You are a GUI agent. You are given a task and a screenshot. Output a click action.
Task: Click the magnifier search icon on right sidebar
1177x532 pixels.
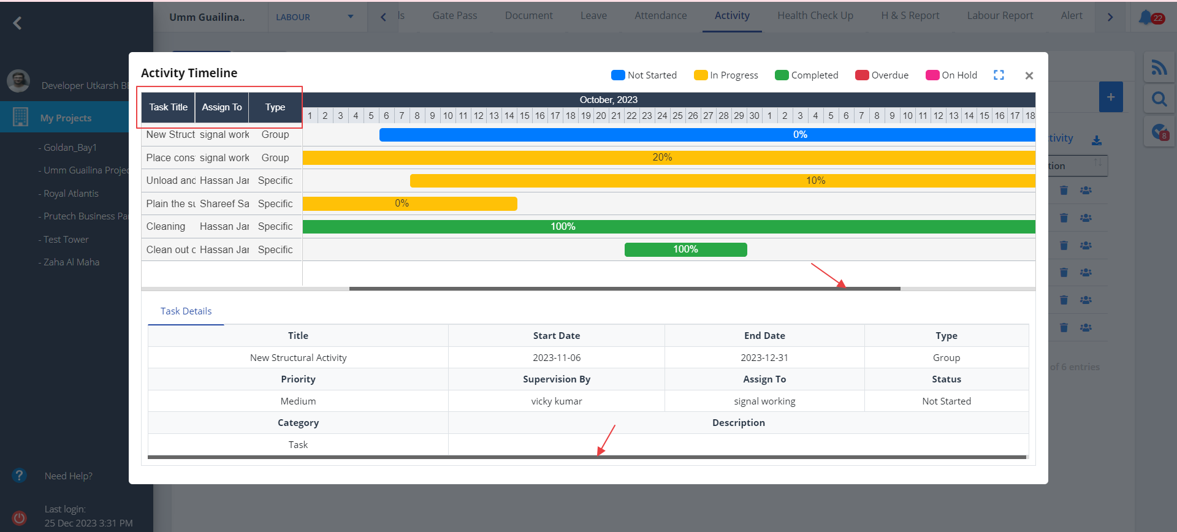point(1159,99)
